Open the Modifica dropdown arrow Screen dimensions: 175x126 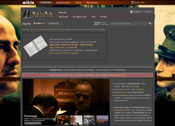point(44,23)
